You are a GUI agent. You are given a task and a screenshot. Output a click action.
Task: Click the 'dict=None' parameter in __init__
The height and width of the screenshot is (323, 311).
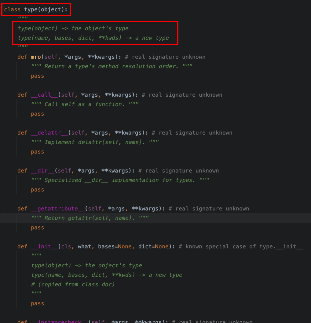[153, 246]
